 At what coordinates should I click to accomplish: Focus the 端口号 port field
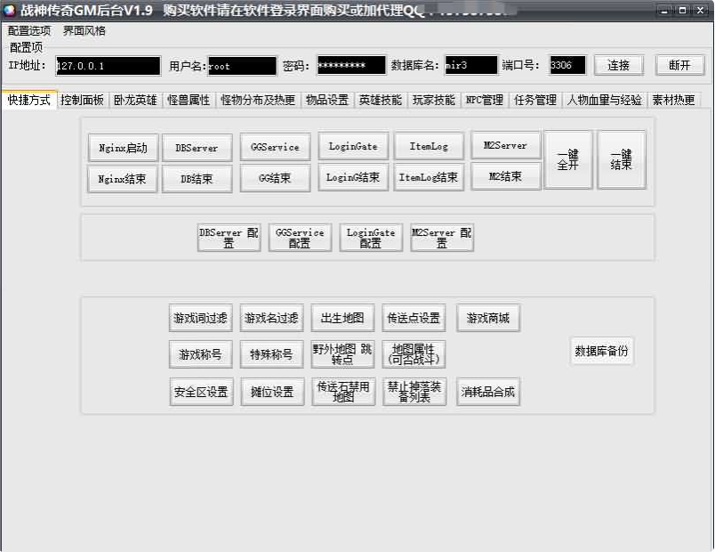pos(567,66)
